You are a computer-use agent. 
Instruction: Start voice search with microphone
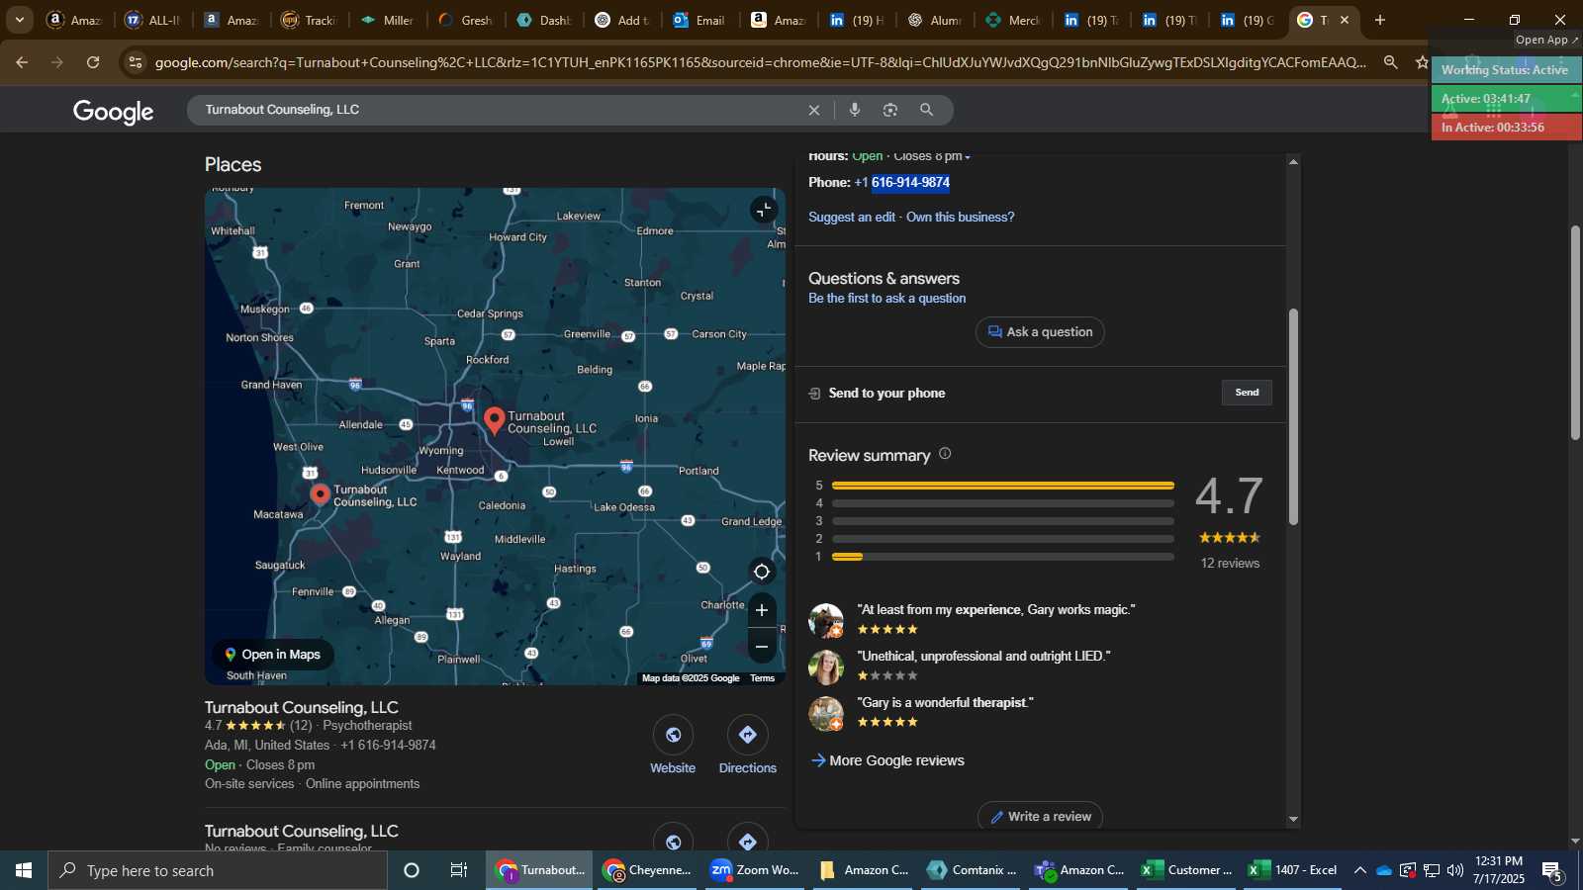point(855,110)
